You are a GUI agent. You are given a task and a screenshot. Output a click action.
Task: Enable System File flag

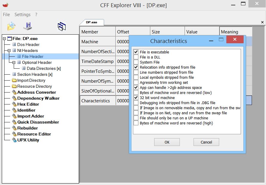136,62
